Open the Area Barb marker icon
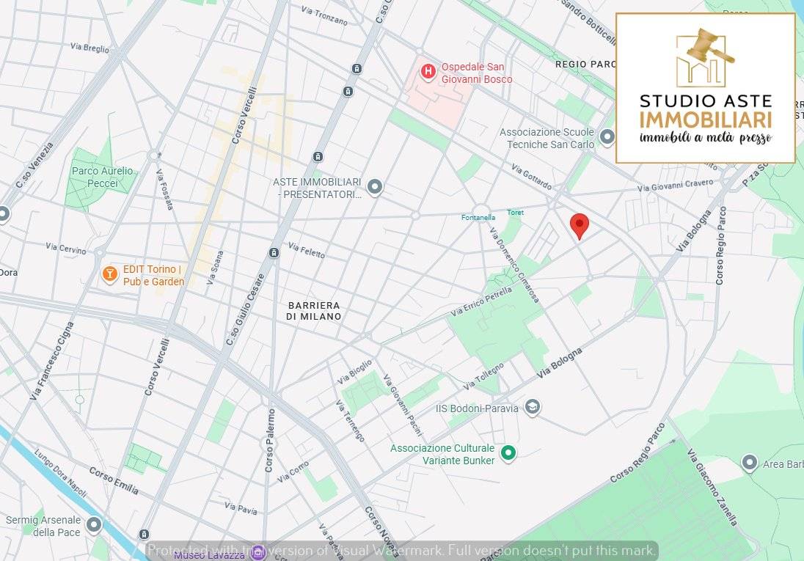The height and width of the screenshot is (561, 804). [x=749, y=463]
